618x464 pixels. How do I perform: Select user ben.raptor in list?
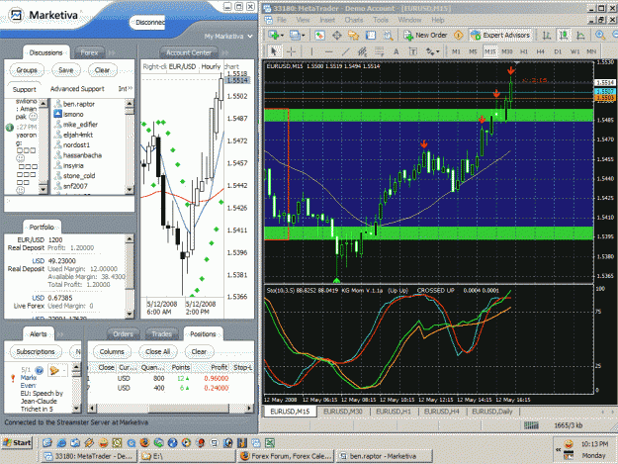79,104
